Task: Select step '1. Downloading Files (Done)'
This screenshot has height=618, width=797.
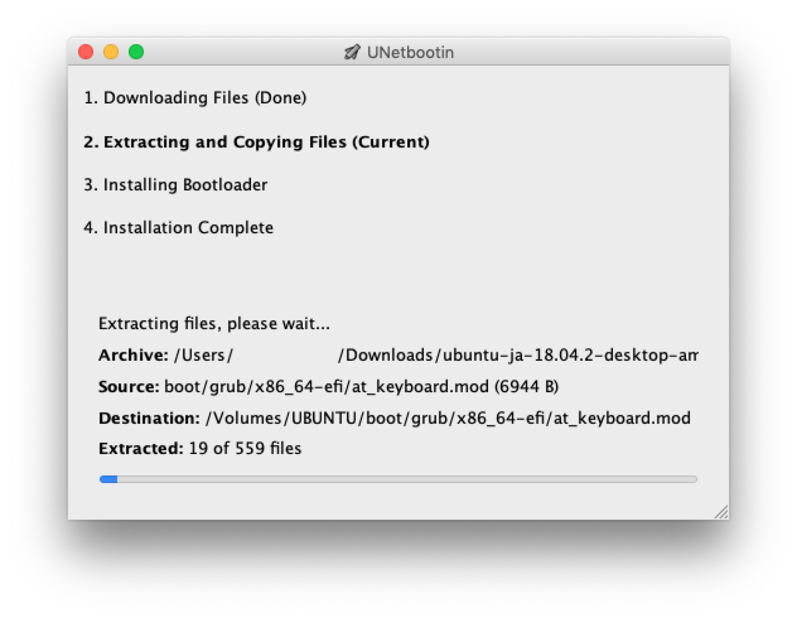Action: pos(195,98)
